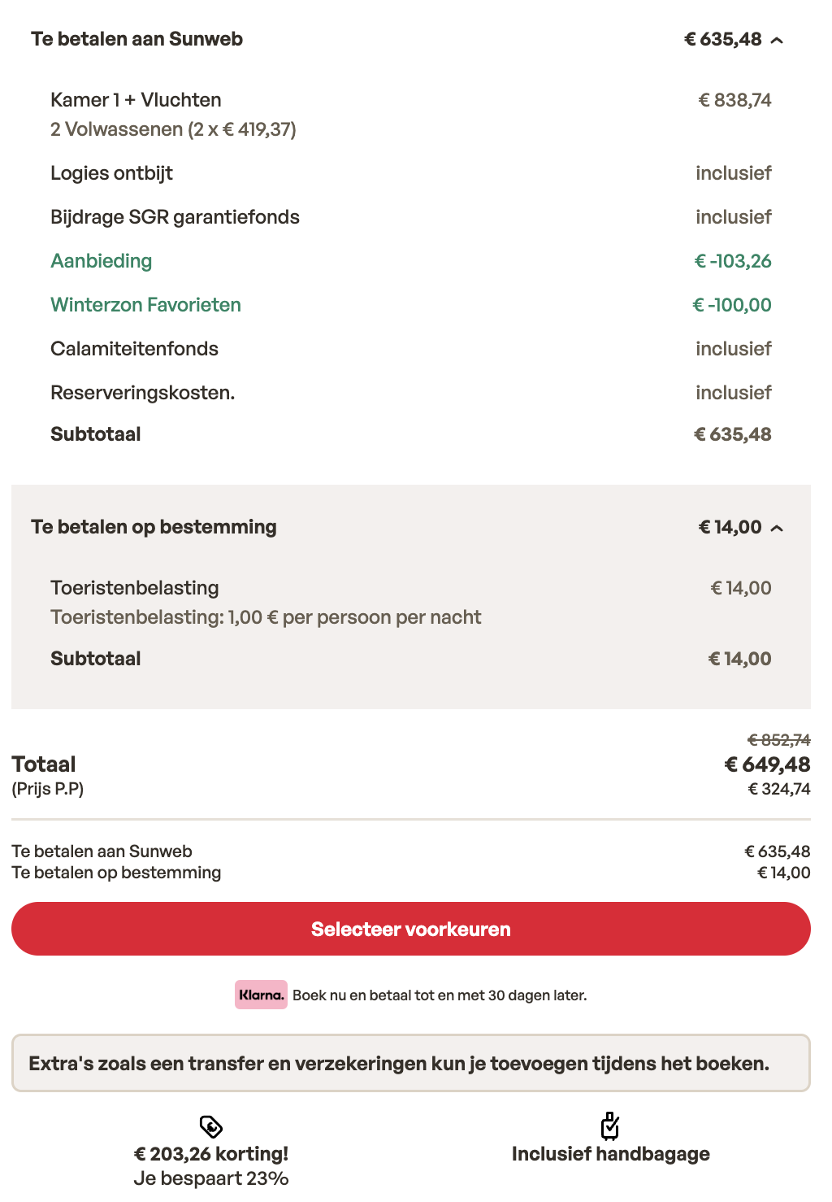Click the Kamer 1 + Vluchten line

(x=136, y=99)
